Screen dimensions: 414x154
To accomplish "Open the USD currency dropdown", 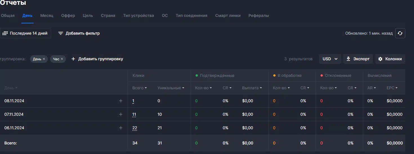I will 330,59.
